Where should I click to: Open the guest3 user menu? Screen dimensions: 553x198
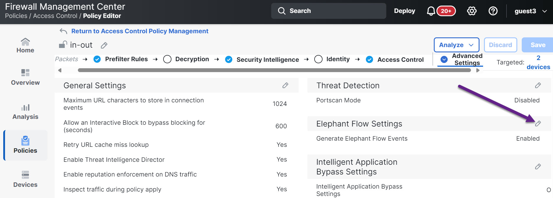[x=530, y=11]
